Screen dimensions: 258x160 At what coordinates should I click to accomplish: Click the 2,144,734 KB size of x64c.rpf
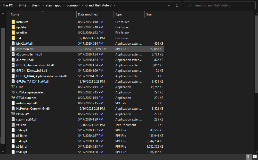coord(155,141)
